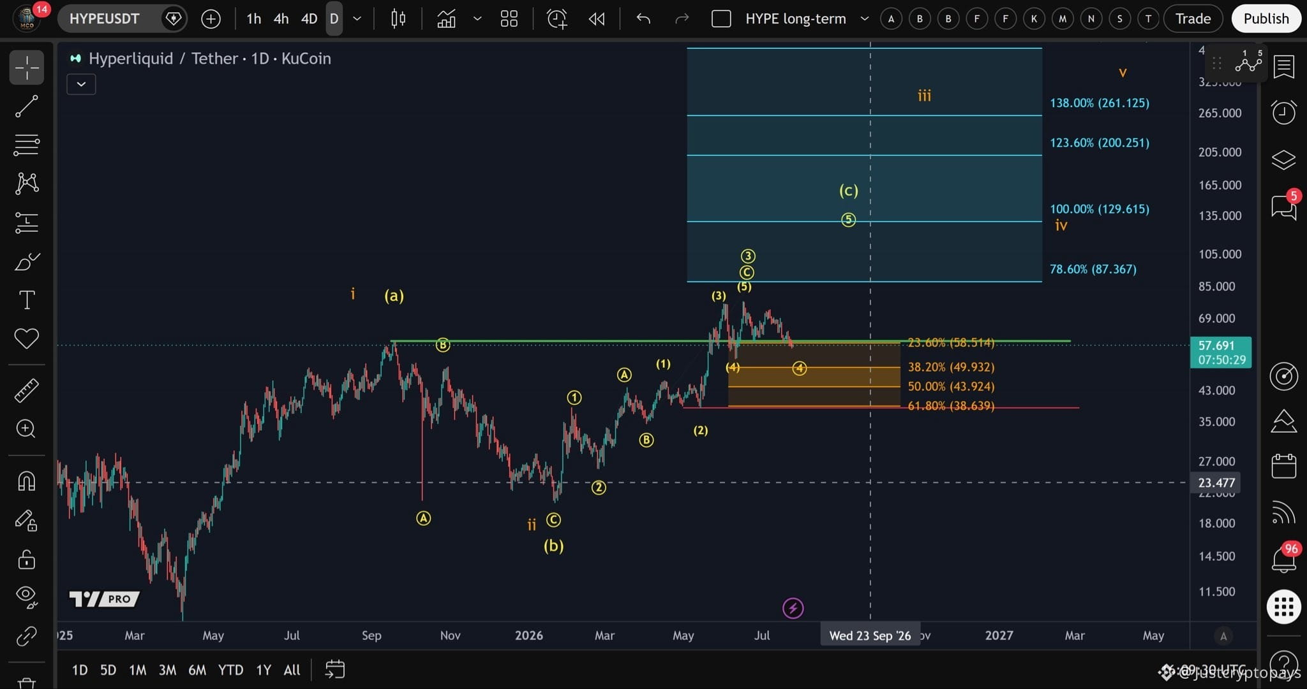Image resolution: width=1307 pixels, height=689 pixels.
Task: Select the trend line drawing tool
Action: pos(27,106)
